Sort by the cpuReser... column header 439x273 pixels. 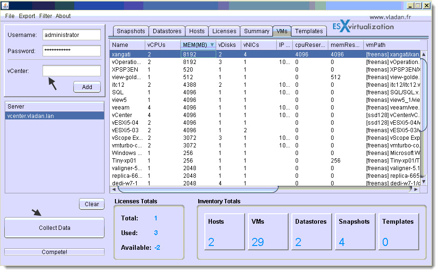(x=310, y=45)
